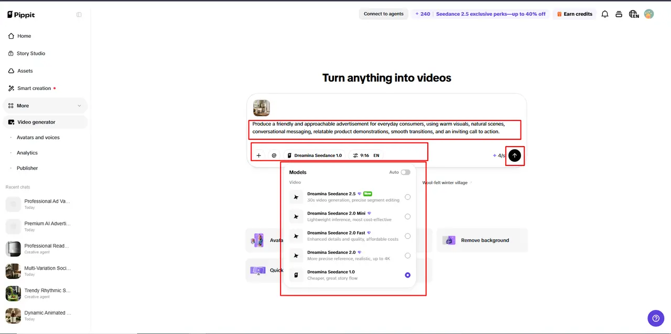Viewport: 671px width, 334px height.
Task: Click the Assets cloud icon
Action: [x=11, y=71]
